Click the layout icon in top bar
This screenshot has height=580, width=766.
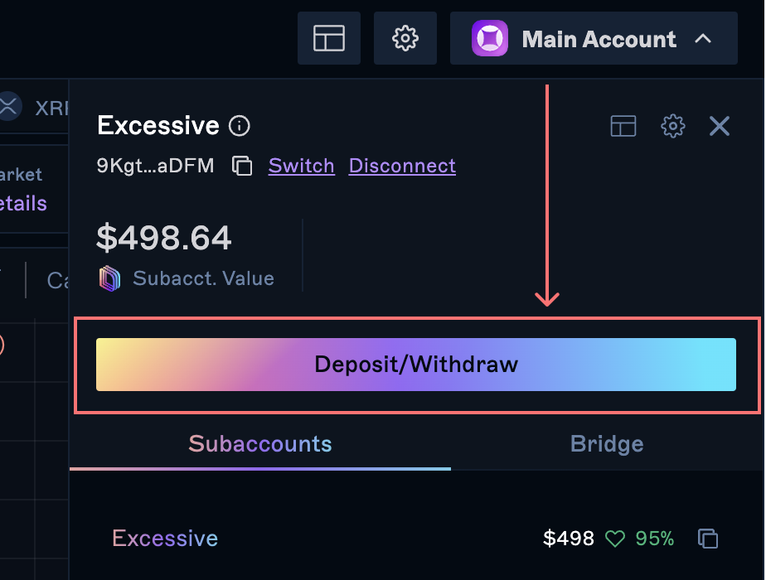click(329, 38)
